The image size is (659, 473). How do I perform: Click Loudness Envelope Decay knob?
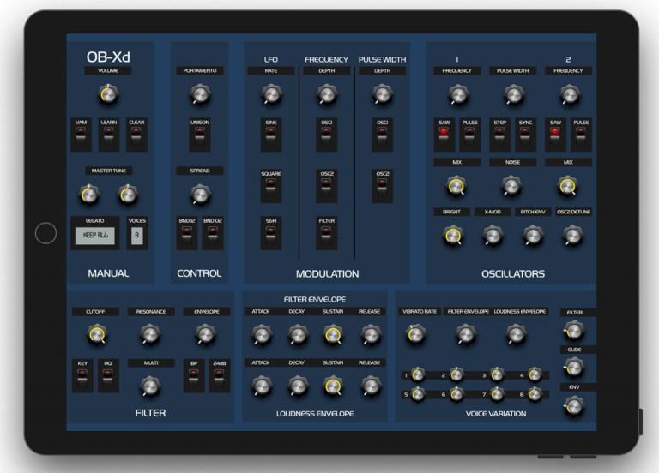(298, 386)
